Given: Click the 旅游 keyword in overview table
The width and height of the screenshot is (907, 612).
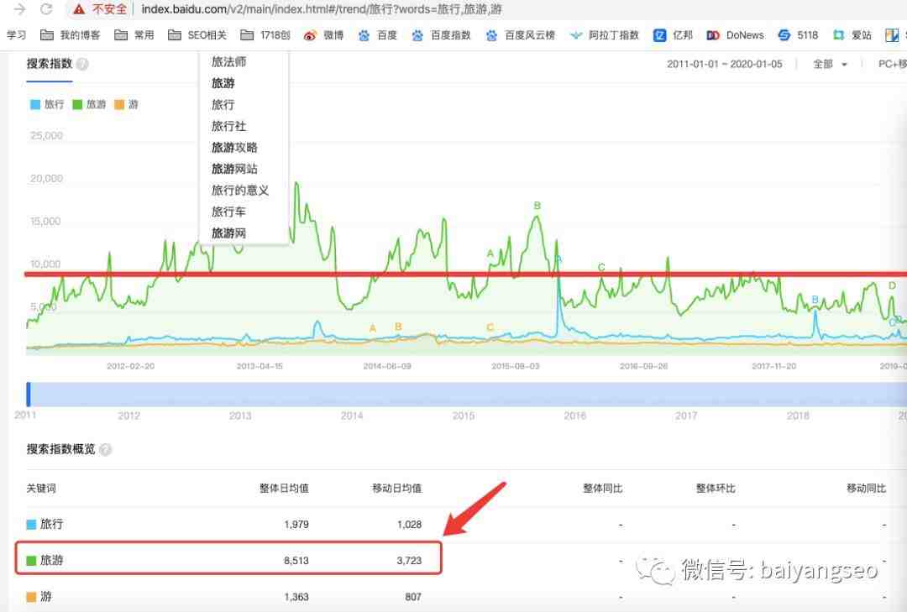Looking at the screenshot, I should click(x=51, y=560).
